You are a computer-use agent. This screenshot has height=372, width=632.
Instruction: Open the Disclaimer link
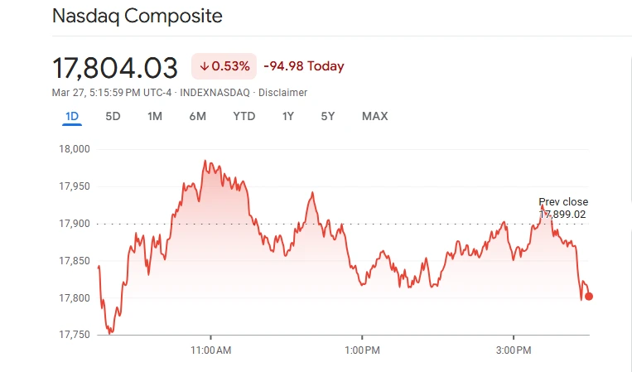[x=282, y=93]
